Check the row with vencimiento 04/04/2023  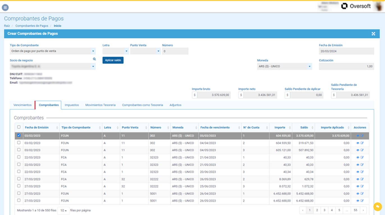(19, 143)
